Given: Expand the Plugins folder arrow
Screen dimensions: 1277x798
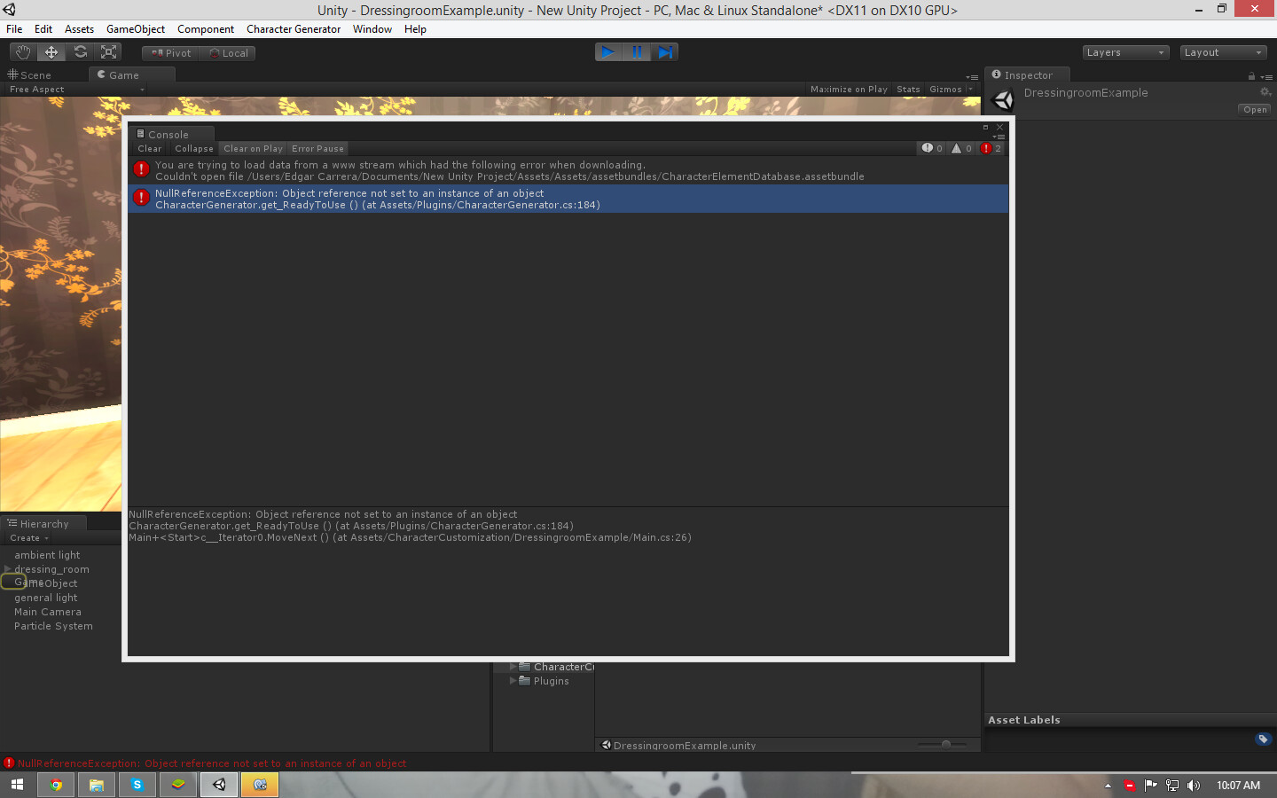Looking at the screenshot, I should (x=513, y=681).
